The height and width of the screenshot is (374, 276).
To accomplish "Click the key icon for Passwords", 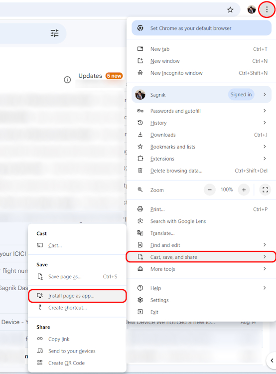I will click(140, 111).
